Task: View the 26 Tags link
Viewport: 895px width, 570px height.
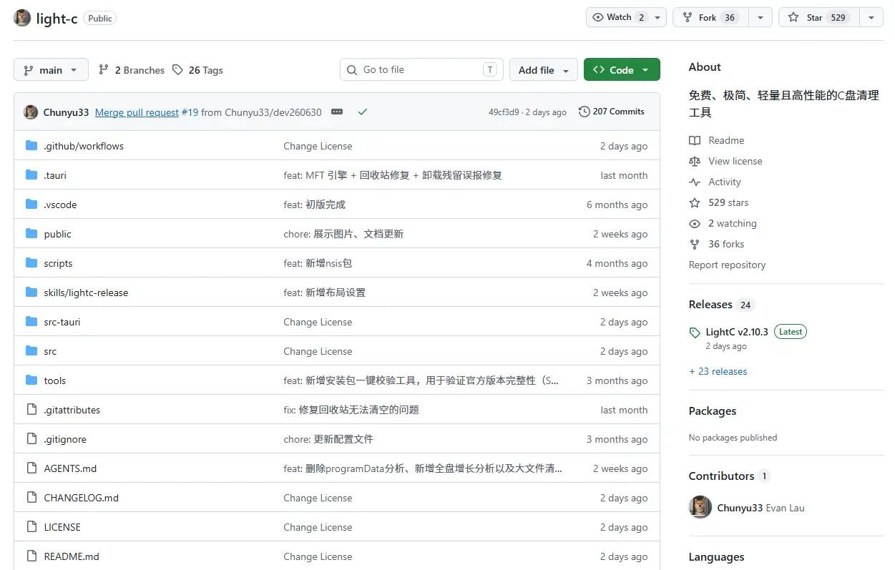Action: click(x=197, y=70)
